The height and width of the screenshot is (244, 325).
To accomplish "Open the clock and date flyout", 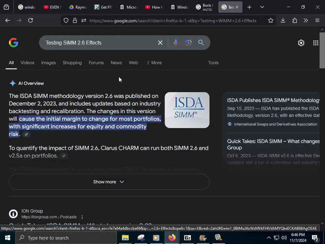I will (298, 238).
